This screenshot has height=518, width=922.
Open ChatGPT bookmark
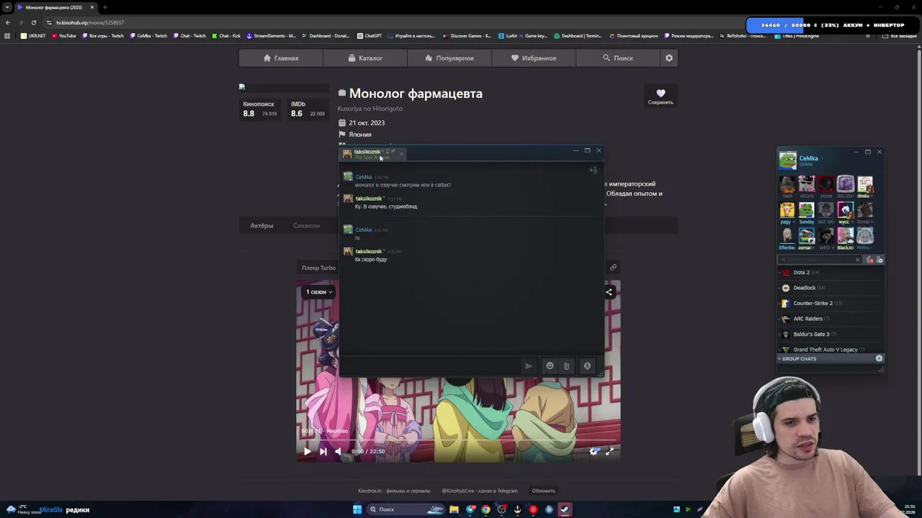pos(370,36)
